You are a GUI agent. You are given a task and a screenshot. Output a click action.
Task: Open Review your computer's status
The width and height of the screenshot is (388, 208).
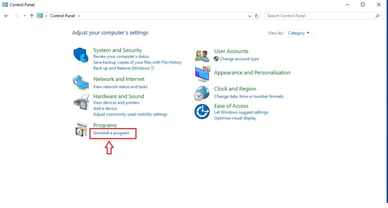pyautogui.click(x=121, y=57)
